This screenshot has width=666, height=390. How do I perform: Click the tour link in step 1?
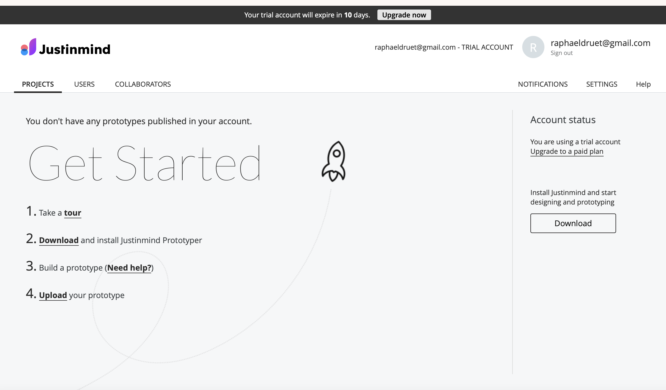72,213
